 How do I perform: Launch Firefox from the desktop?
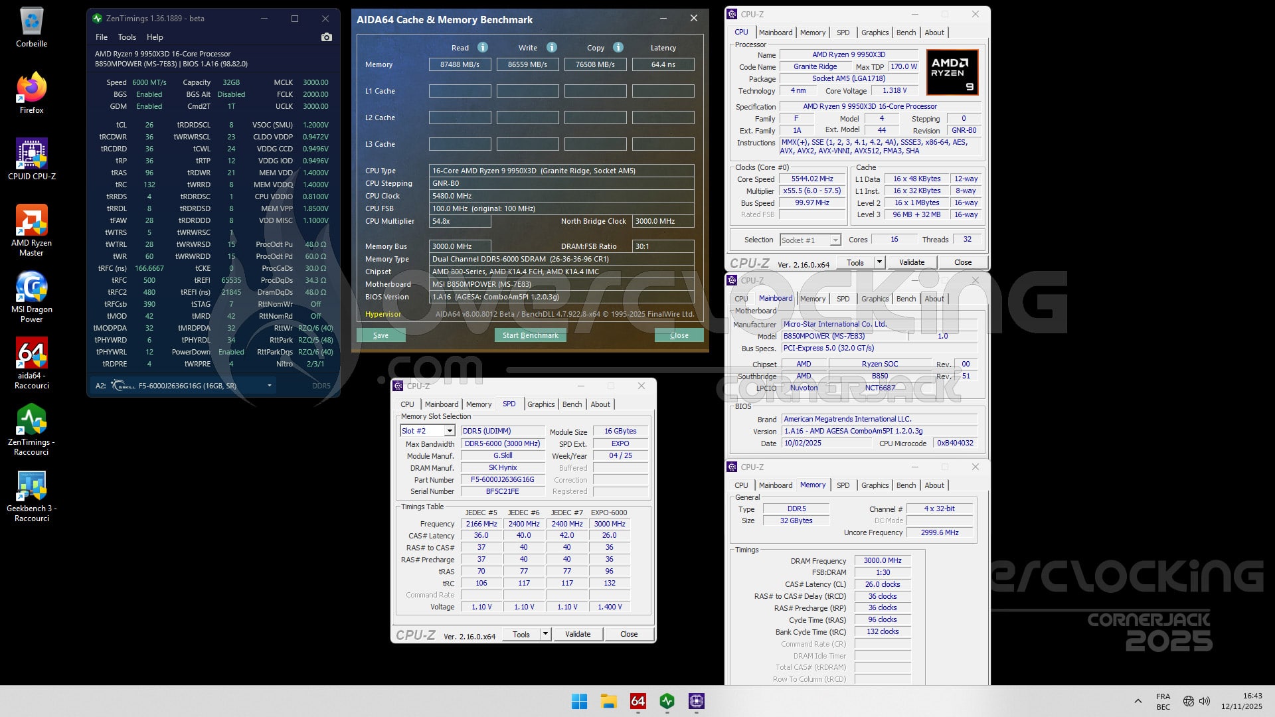pos(31,94)
